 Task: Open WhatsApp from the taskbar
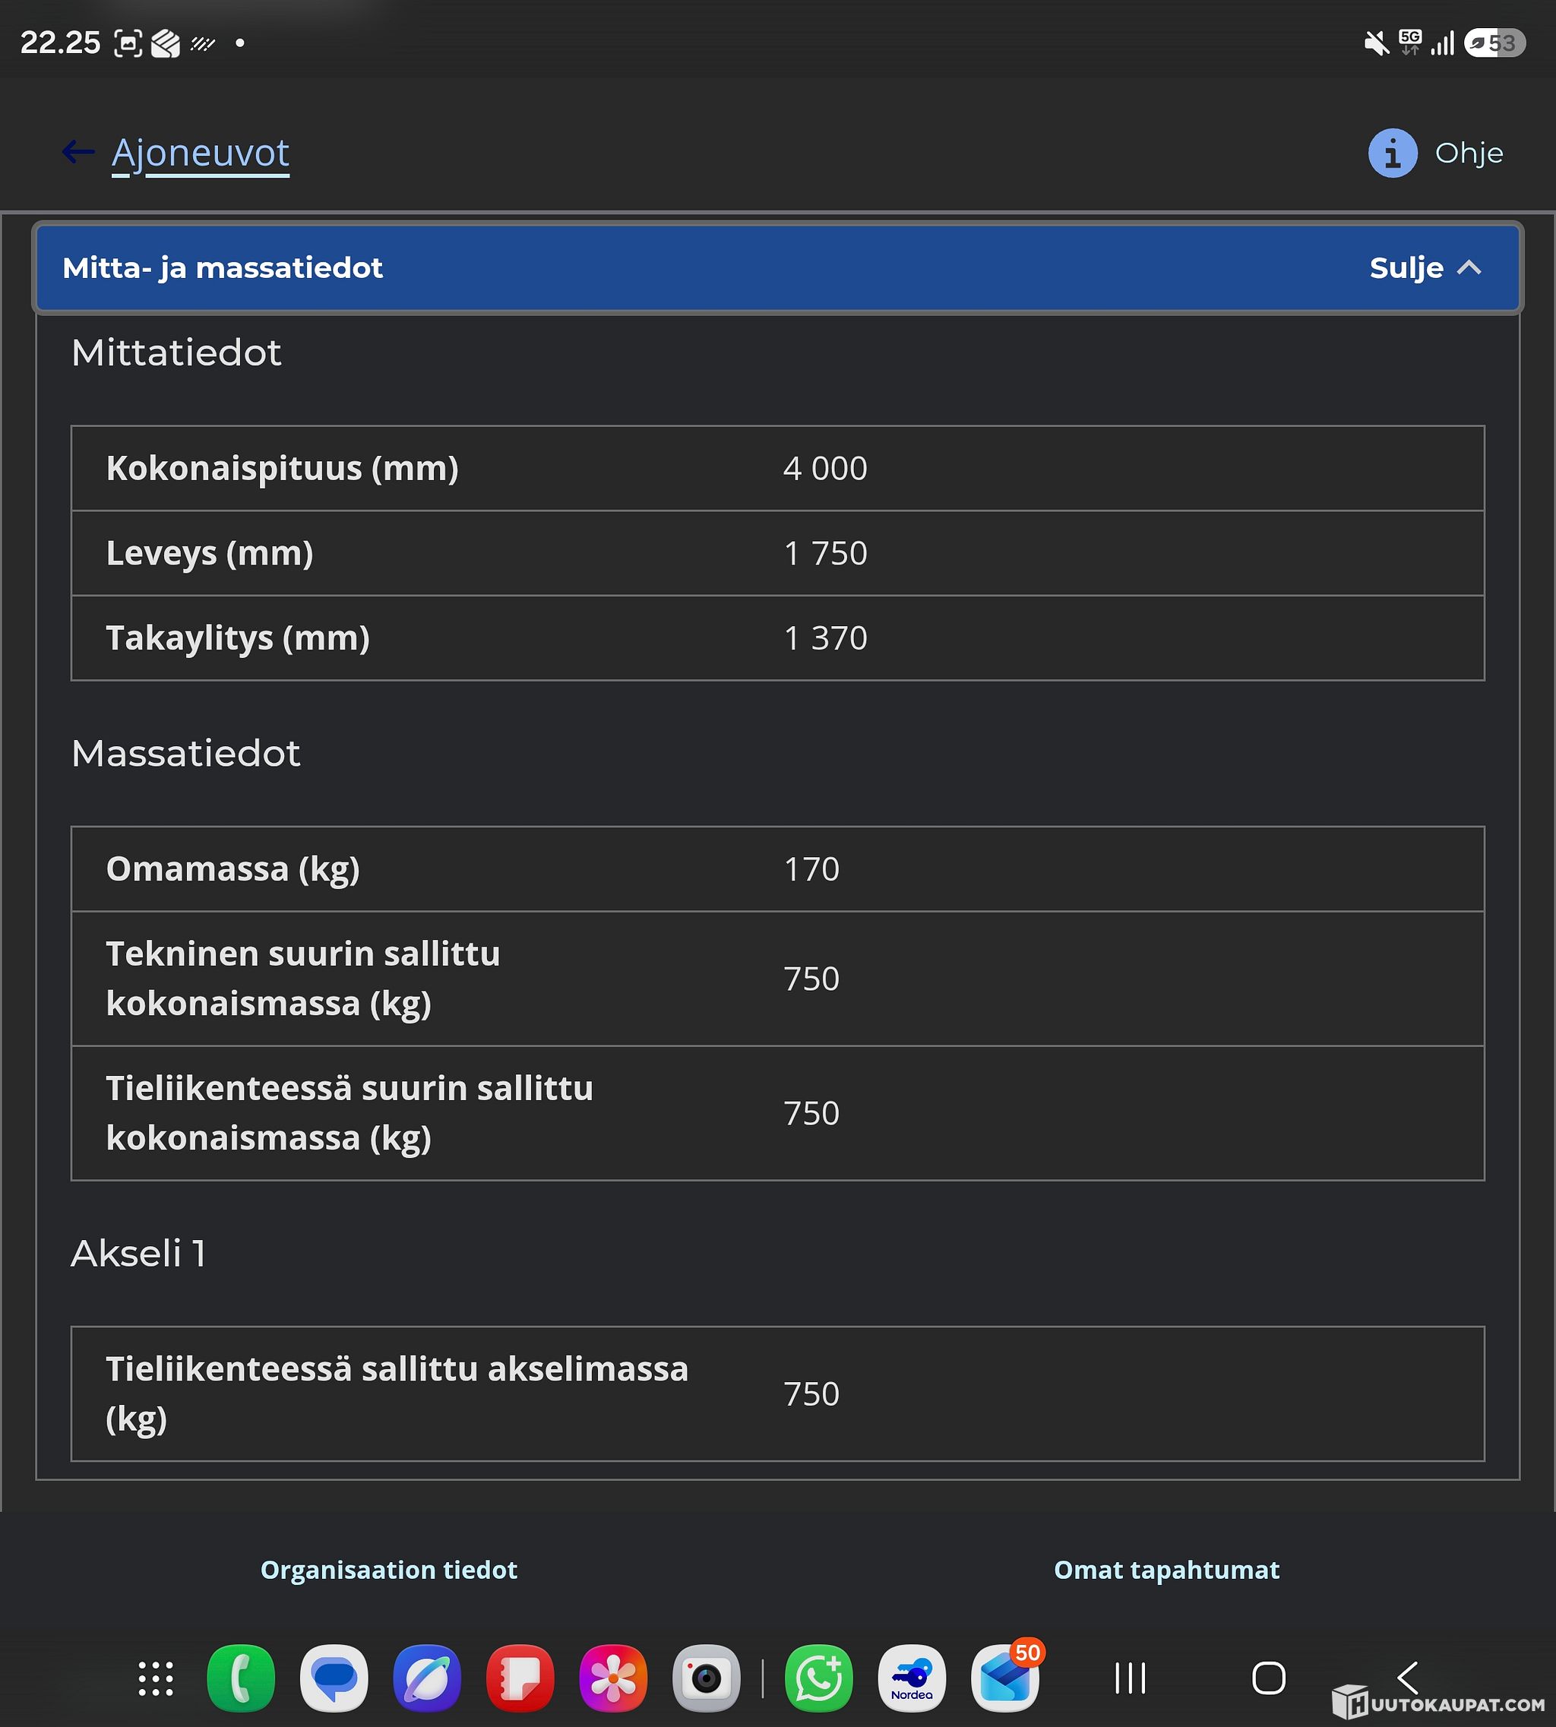click(819, 1678)
